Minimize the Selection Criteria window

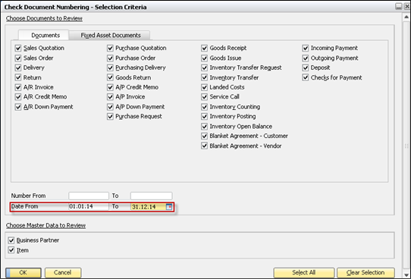[398, 6]
